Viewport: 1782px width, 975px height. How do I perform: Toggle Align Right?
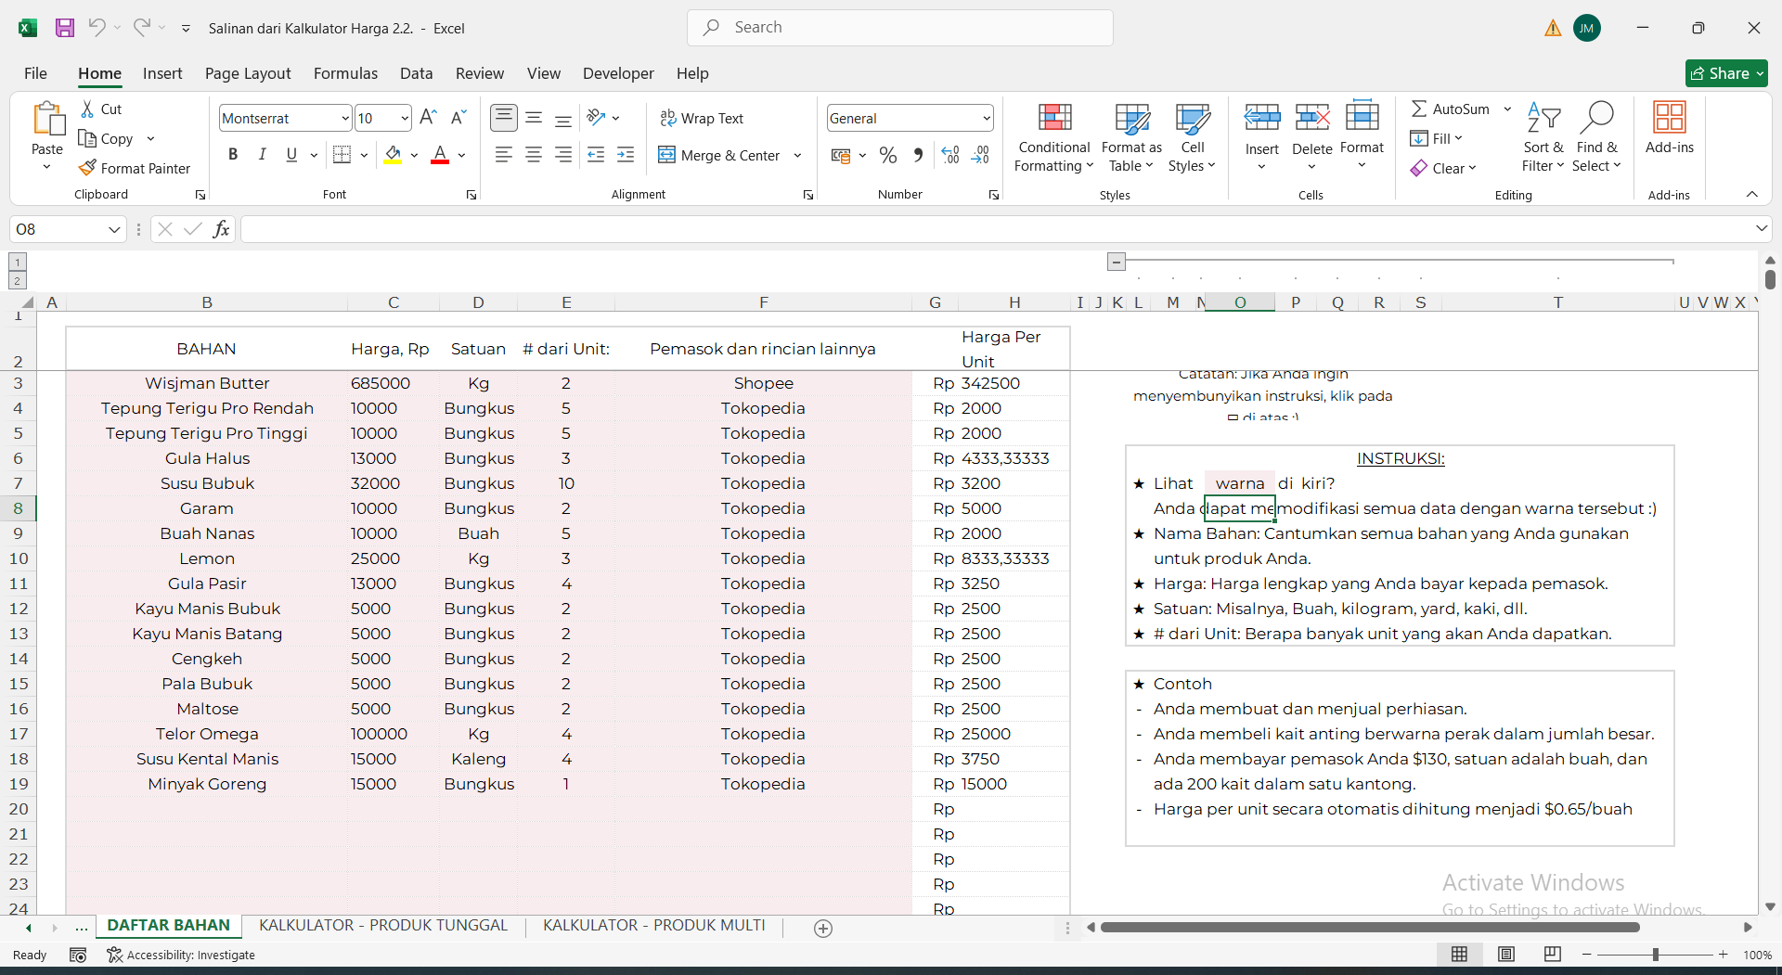tap(563, 155)
